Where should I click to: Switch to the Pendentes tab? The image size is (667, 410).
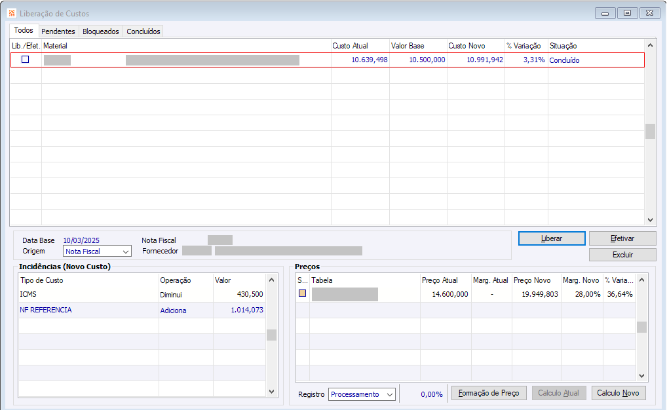pos(58,31)
